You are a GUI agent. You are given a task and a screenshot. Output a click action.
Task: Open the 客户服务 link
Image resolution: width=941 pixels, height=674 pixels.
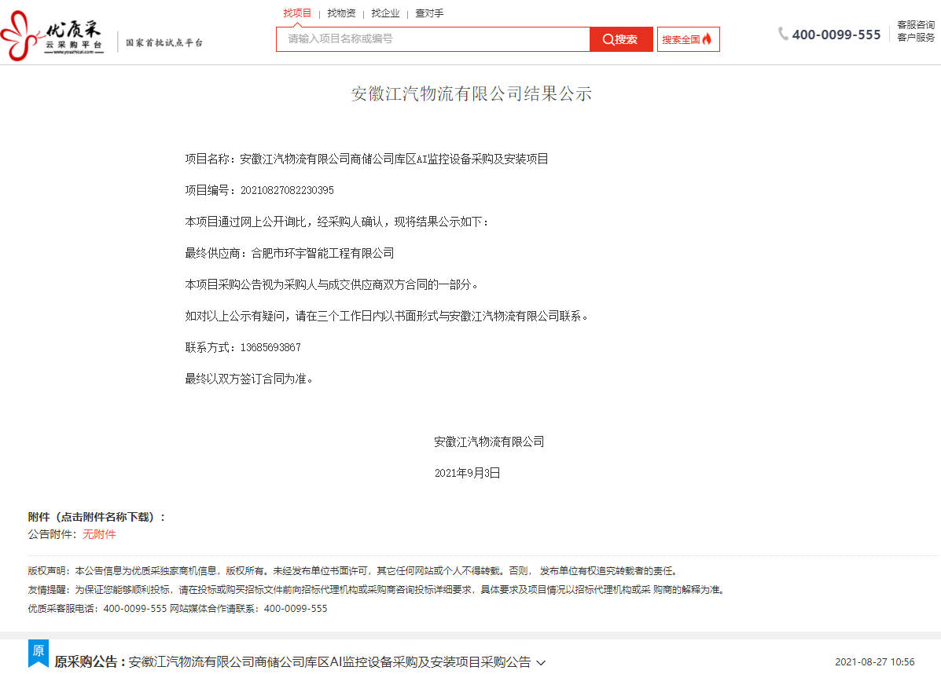916,38
